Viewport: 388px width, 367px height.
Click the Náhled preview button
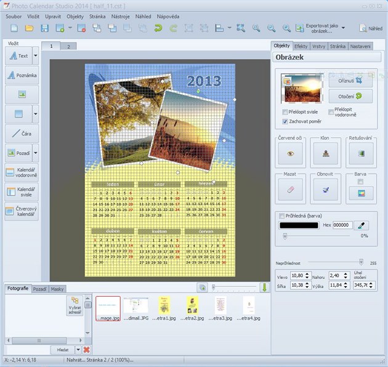[371, 28]
